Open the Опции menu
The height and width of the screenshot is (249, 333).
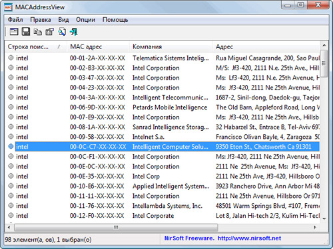(x=85, y=20)
